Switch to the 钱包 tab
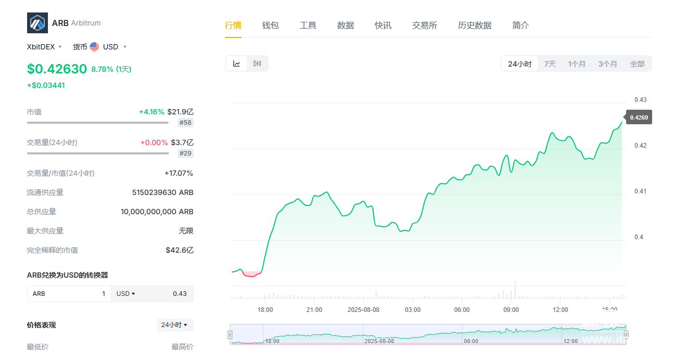 270,25
